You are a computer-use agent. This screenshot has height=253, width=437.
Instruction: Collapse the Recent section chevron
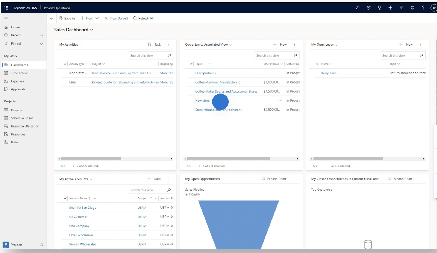click(42, 35)
